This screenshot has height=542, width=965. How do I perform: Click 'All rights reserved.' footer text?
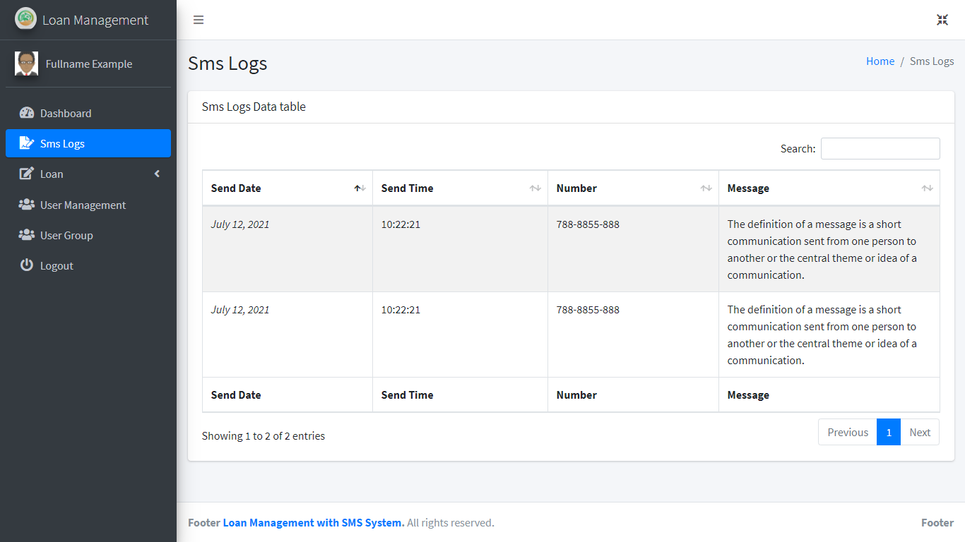[x=451, y=523]
